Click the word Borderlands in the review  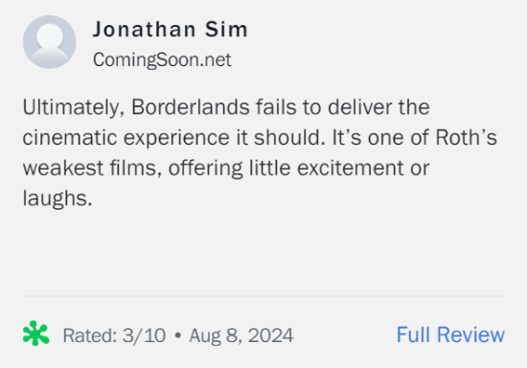[x=191, y=107]
